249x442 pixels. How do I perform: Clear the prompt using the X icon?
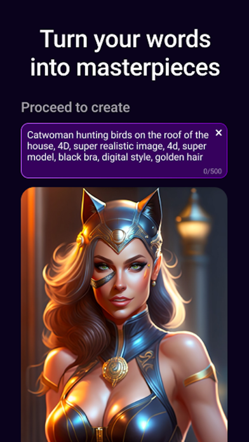pyautogui.click(x=219, y=133)
